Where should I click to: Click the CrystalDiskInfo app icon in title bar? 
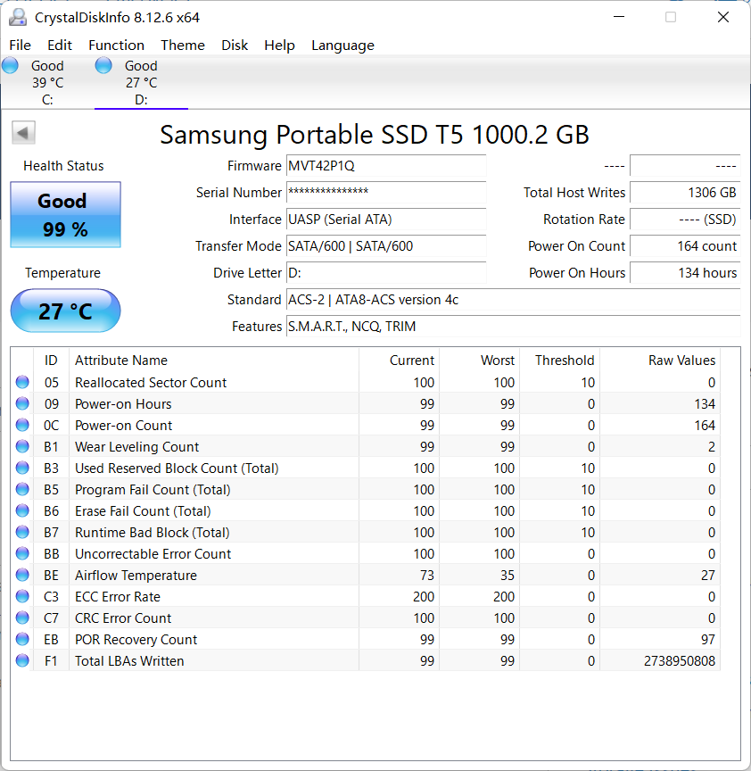18,17
